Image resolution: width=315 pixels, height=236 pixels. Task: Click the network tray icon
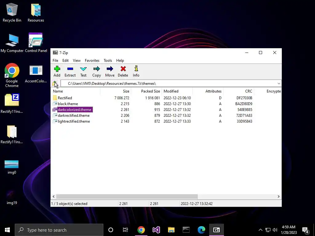point(268,230)
